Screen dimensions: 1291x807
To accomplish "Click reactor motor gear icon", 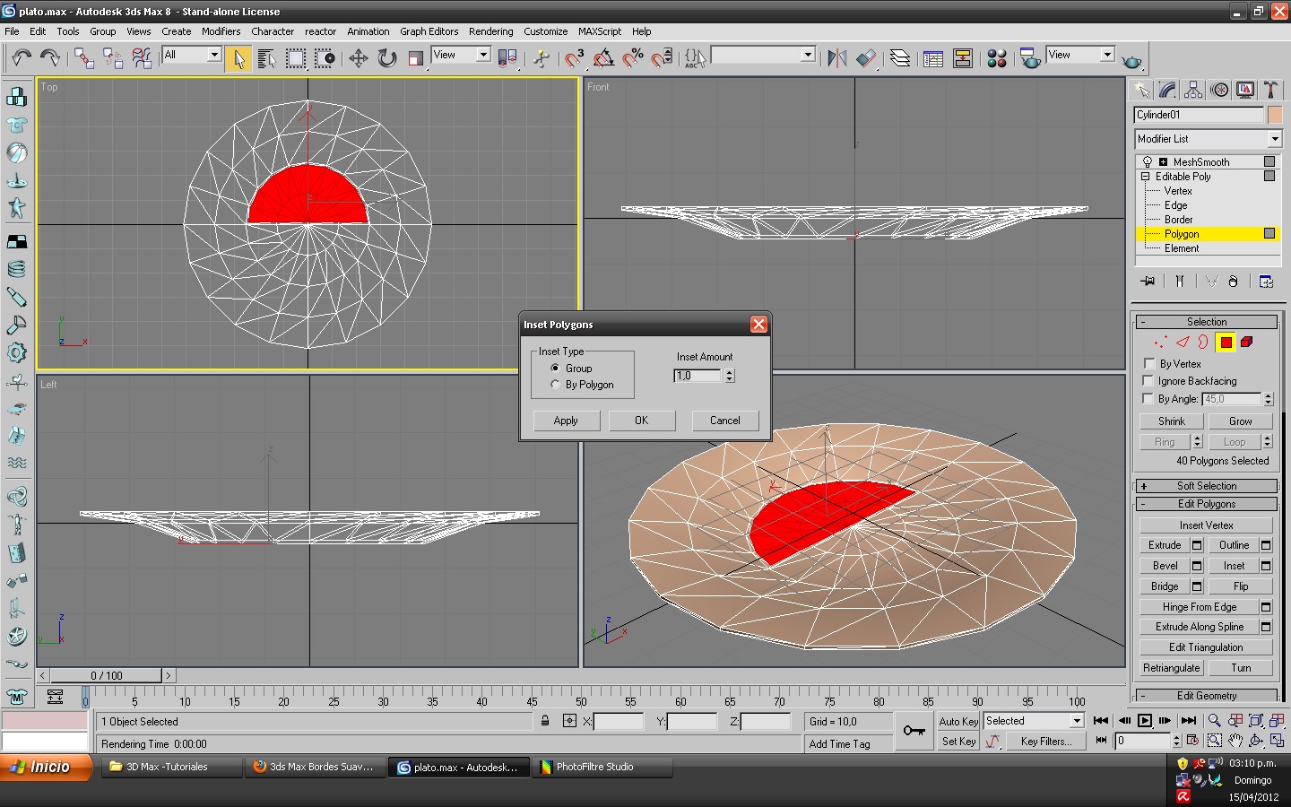I will pyautogui.click(x=16, y=352).
